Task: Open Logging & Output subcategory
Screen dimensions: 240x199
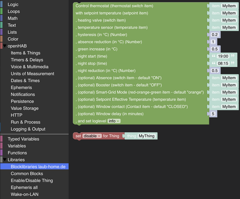Action: [28, 129]
